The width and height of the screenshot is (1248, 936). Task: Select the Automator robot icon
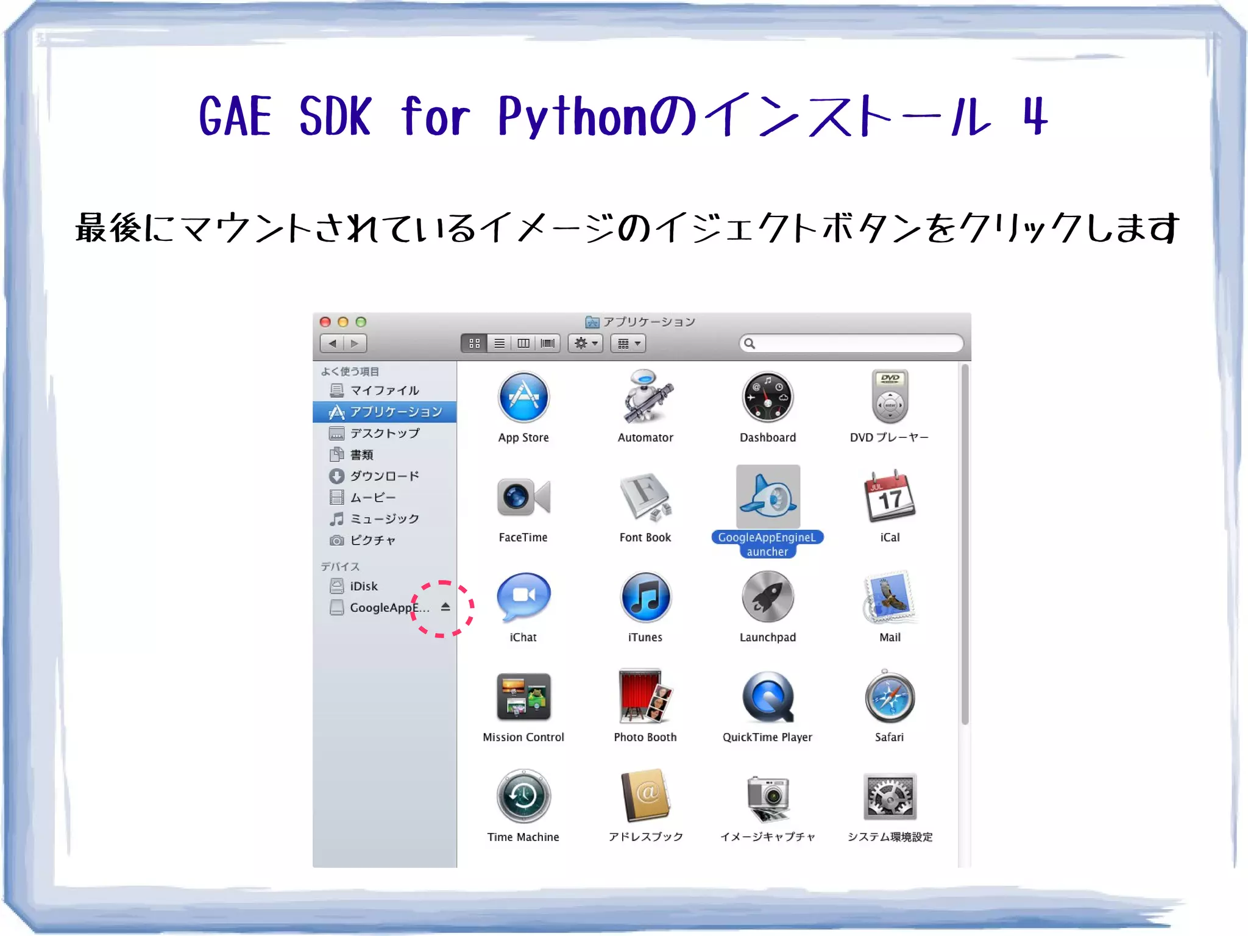pos(646,396)
